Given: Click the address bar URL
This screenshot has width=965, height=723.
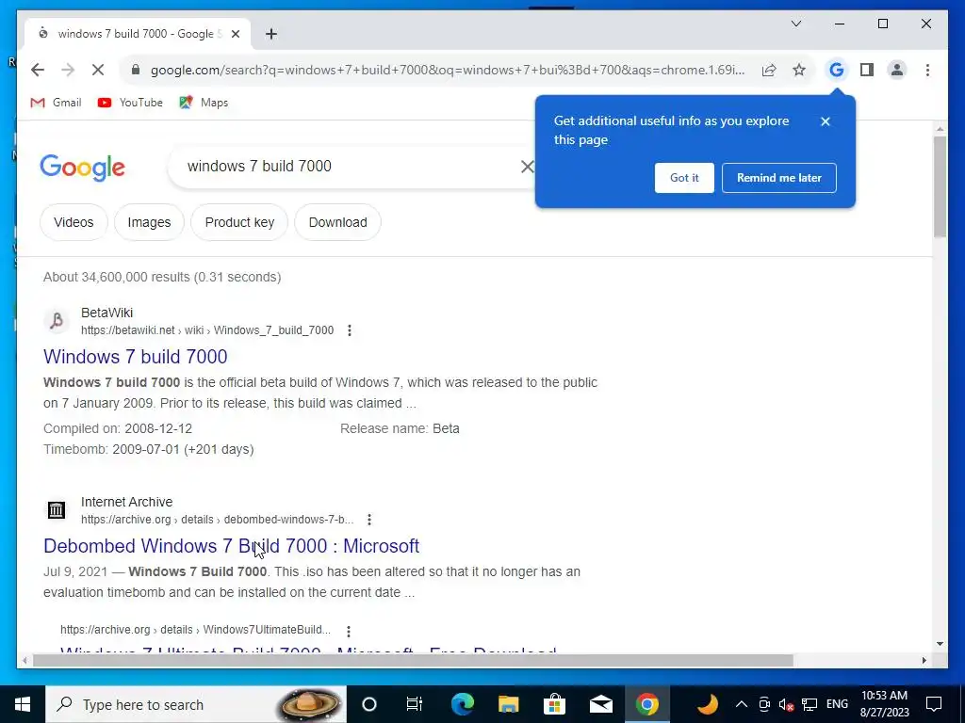Looking at the screenshot, I should point(448,70).
